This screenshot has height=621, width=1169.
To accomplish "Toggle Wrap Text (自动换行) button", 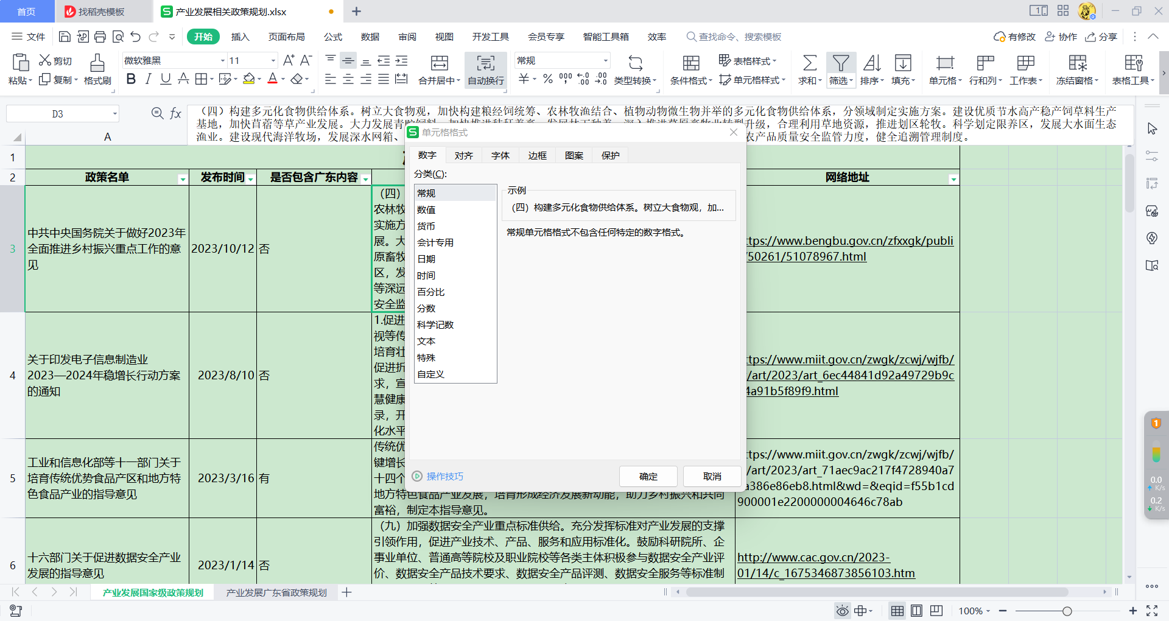I will [486, 69].
